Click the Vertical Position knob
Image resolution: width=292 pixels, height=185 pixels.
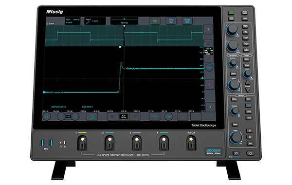coord(235,111)
